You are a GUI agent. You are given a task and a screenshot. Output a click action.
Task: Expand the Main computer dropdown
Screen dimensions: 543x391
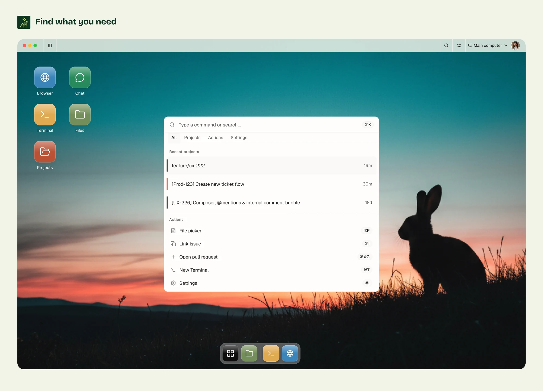[488, 46]
